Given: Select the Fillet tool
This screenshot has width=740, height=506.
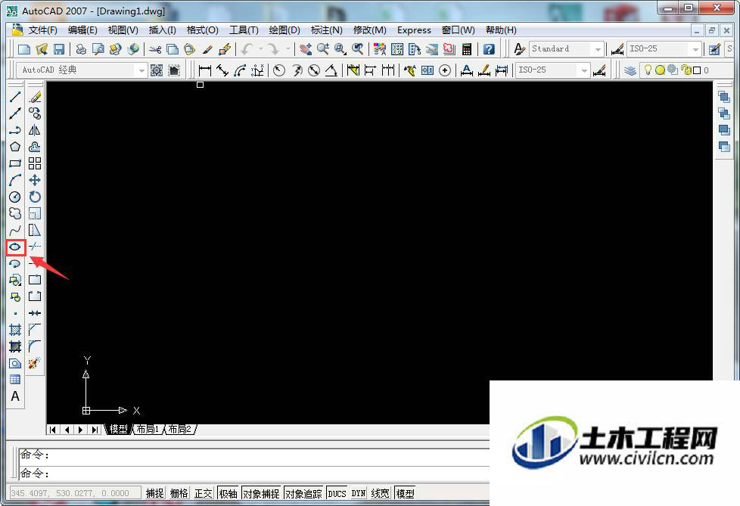Looking at the screenshot, I should point(35,346).
